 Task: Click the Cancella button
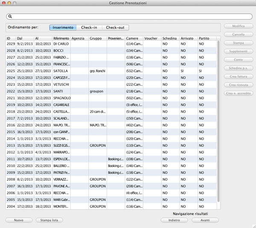pos(239,35)
